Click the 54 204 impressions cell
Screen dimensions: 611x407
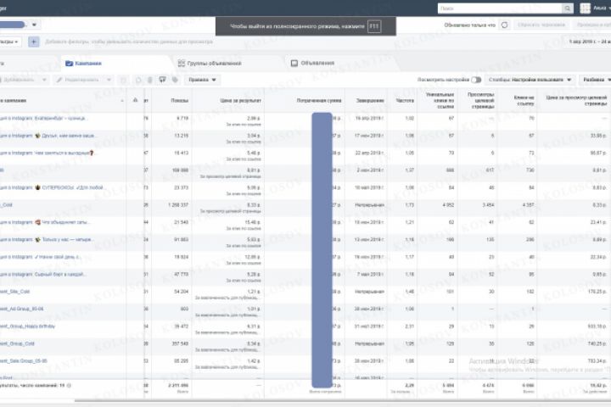tap(182, 292)
